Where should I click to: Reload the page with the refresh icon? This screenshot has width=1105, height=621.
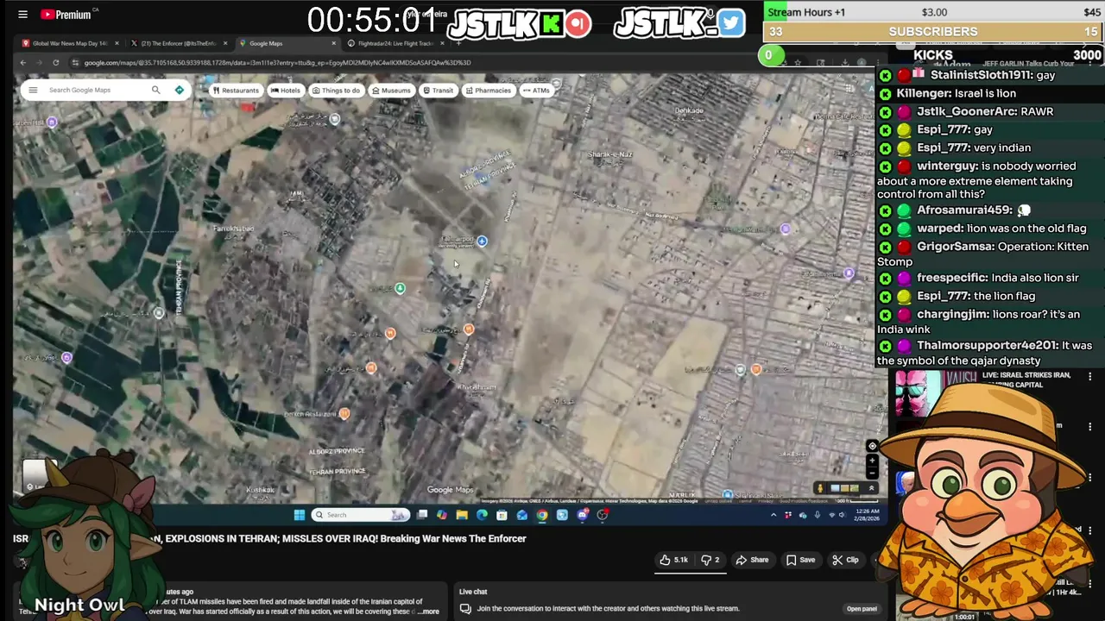coord(56,62)
